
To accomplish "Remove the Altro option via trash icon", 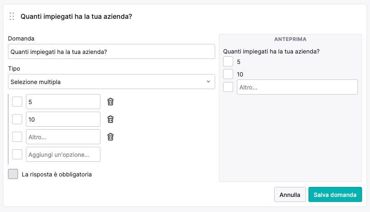I will pos(110,137).
